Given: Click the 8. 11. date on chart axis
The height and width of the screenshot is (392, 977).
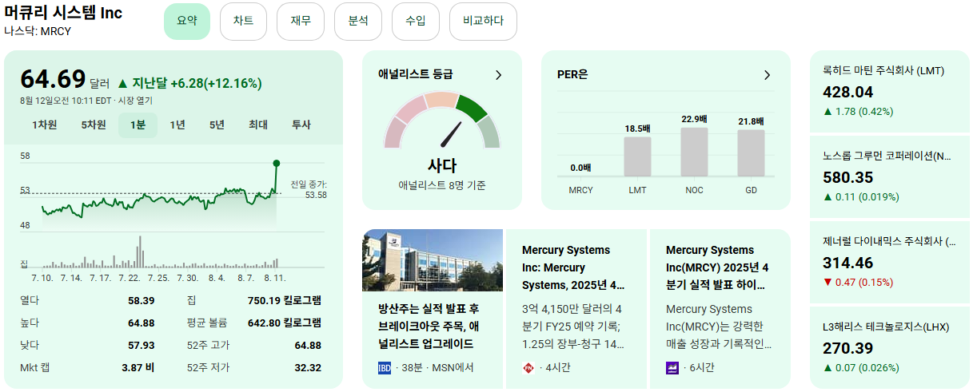Looking at the screenshot, I should click(x=276, y=278).
